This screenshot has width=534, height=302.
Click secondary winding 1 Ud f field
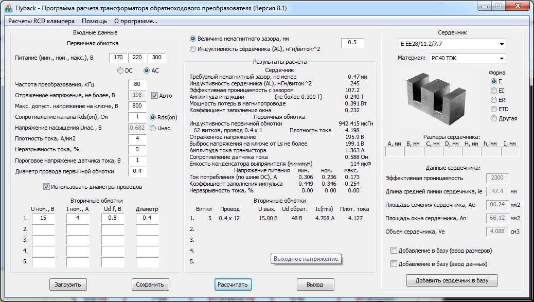pos(113,218)
